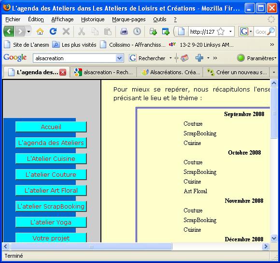Click the blue plus icon on Google toolbar
The image size is (280, 263).
(x=199, y=58)
